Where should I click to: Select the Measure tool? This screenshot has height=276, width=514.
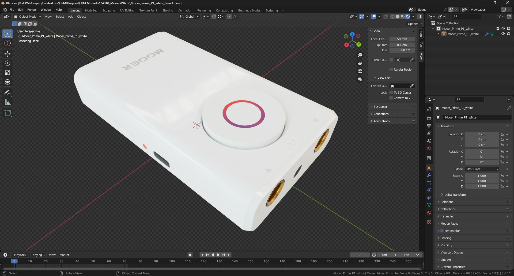click(x=7, y=102)
